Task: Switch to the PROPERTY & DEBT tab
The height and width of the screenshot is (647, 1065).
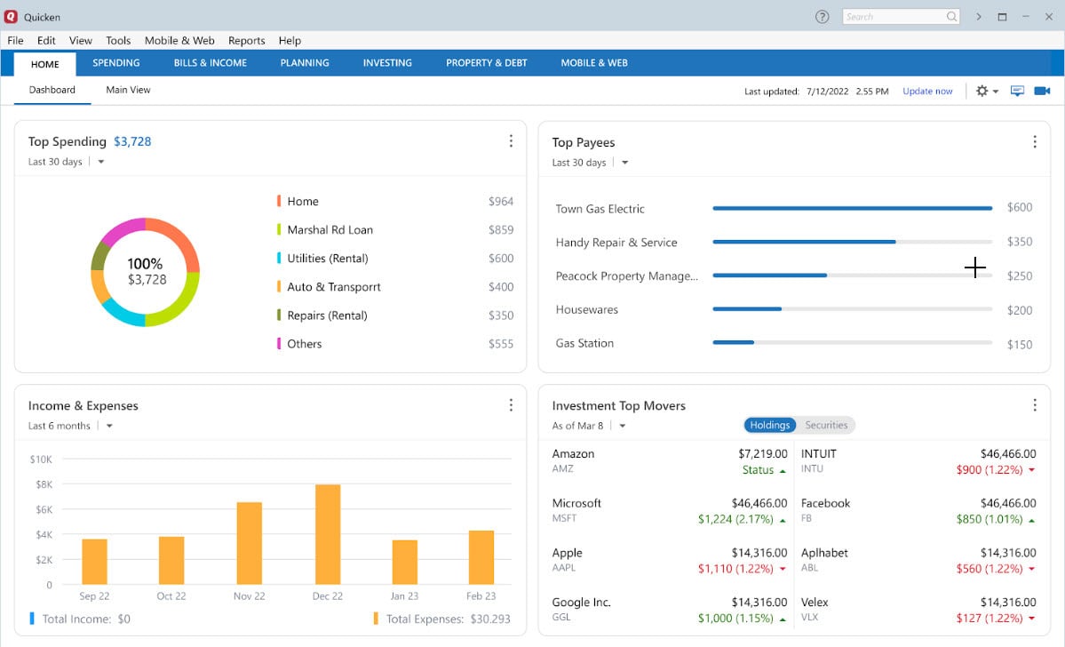Action: point(487,62)
